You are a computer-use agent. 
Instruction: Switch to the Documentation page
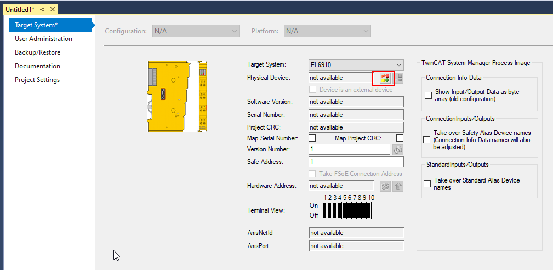[x=37, y=66]
